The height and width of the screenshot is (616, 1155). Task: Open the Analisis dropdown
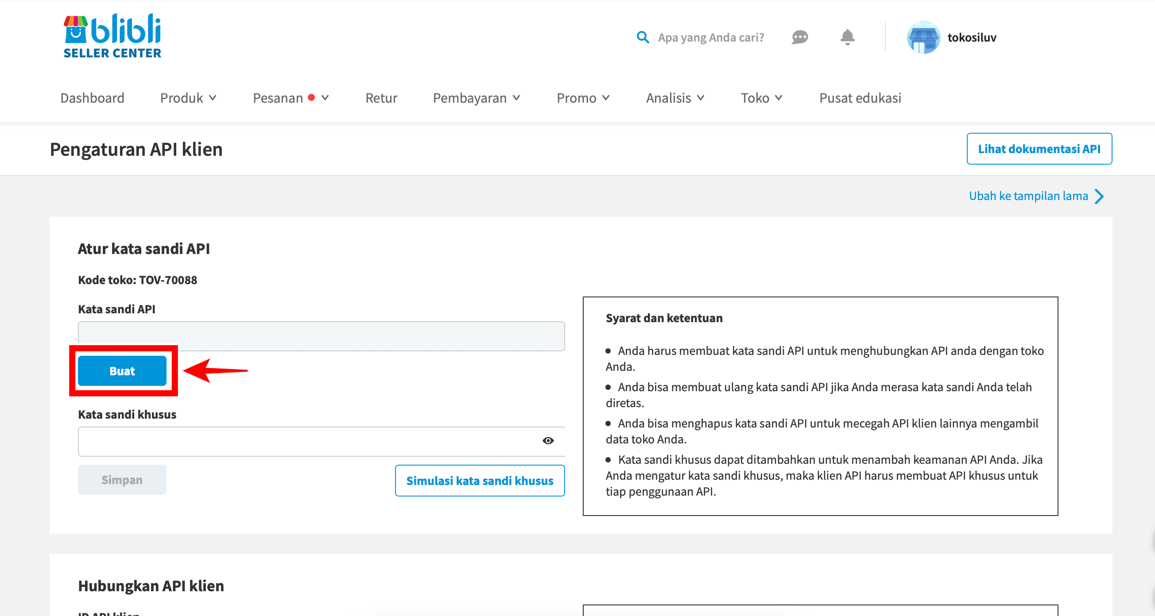(x=675, y=98)
